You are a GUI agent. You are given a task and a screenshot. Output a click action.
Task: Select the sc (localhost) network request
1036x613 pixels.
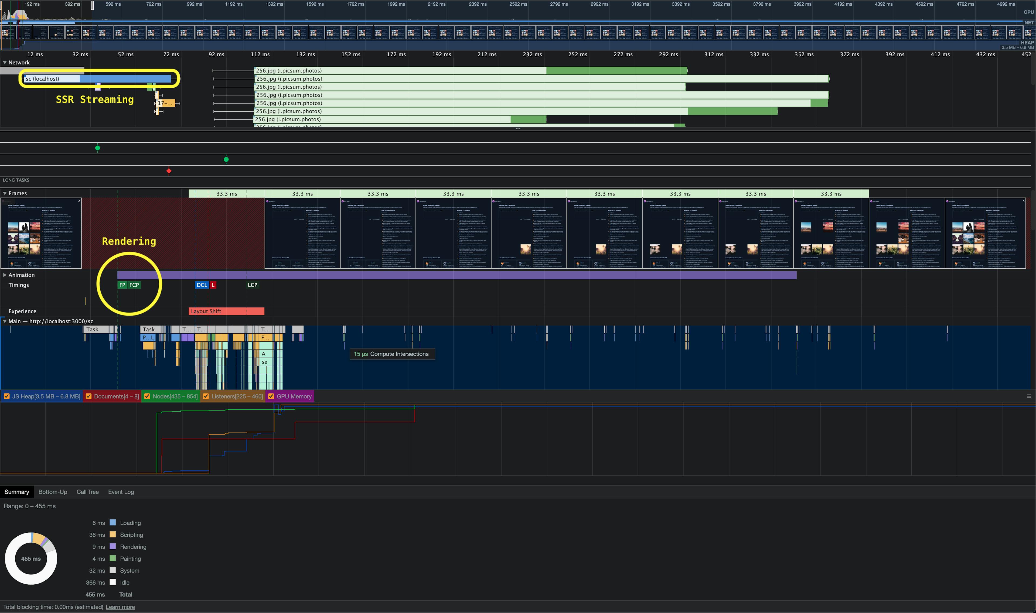click(x=97, y=78)
